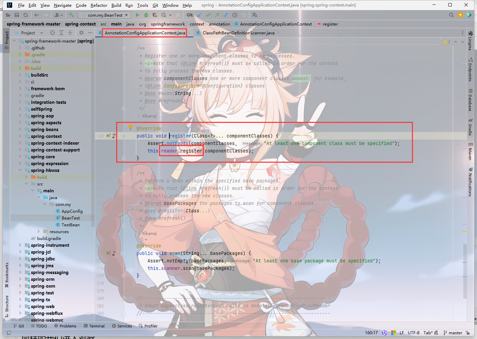This screenshot has height=339, width=477.
Task: Select the BeanTest class in the project tree
Action: (x=71, y=218)
